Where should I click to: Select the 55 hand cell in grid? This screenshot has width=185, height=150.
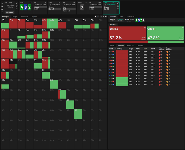(78, 114)
